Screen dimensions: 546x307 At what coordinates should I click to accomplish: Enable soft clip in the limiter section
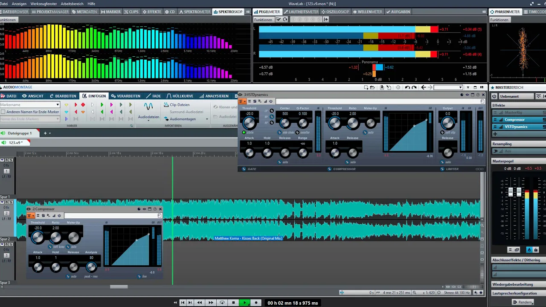coord(442,133)
